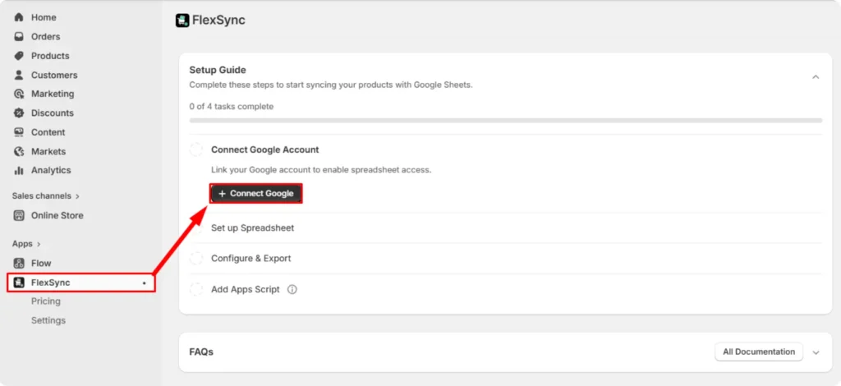Image resolution: width=841 pixels, height=386 pixels.
Task: Open FlexSync Pricing subpage
Action: click(46, 301)
